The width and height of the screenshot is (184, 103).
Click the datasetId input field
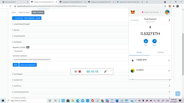tap(70, 51)
